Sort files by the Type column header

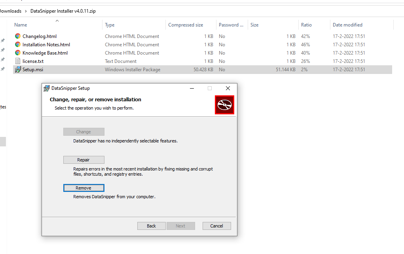(110, 25)
